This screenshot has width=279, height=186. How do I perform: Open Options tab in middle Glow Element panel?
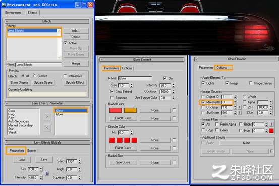[127, 68]
